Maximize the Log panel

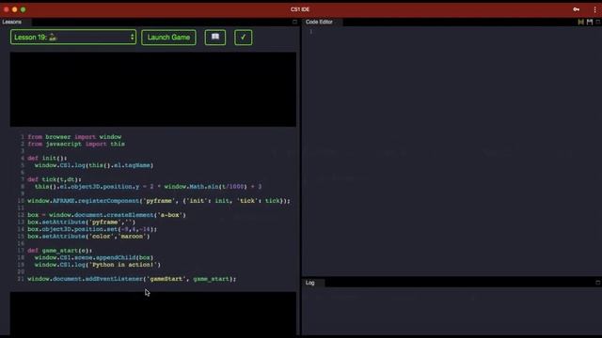pos(598,283)
